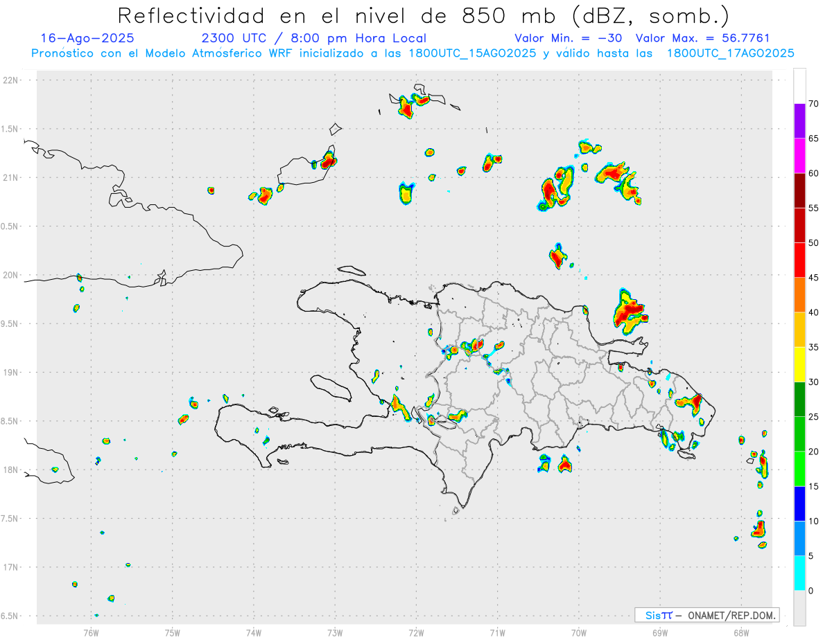This screenshot has width=832, height=642.
Task: Pick the dark green 25–30 dBZ colorbar segment
Action: pyautogui.click(x=799, y=400)
